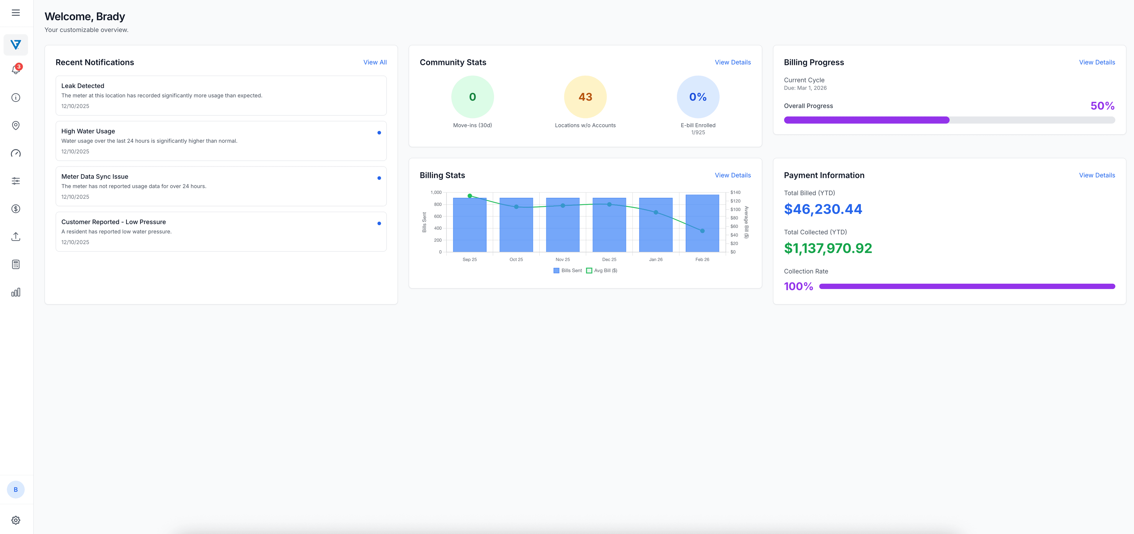Select the info icon in the sidebar
Viewport: 1134px width, 534px height.
15,97
